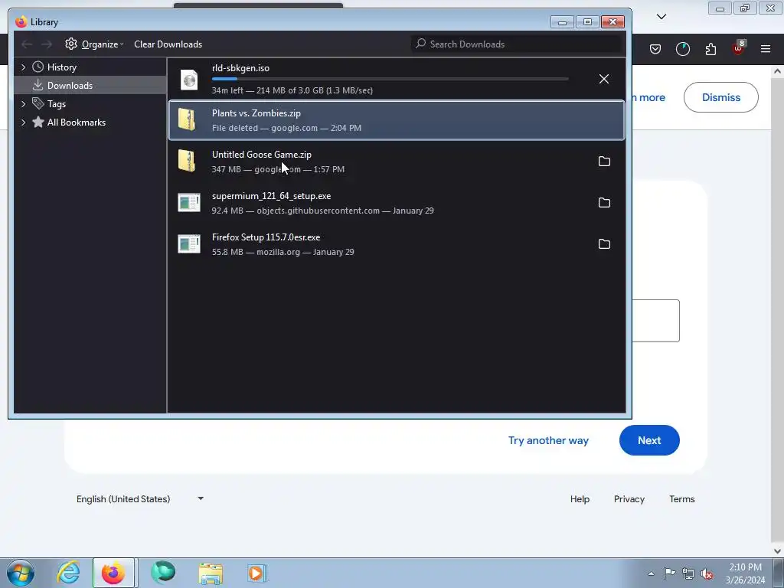Select the rld-sbkgen.iso filename
The width and height of the screenshot is (784, 588).
pyautogui.click(x=240, y=68)
